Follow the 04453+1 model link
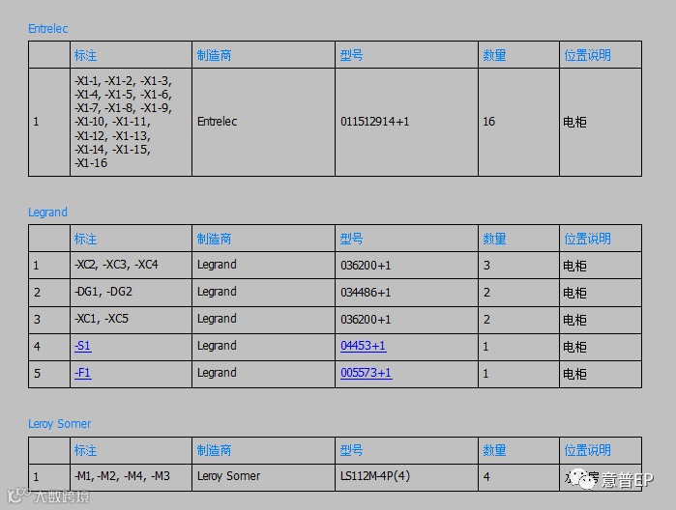The width and height of the screenshot is (676, 510). [363, 346]
